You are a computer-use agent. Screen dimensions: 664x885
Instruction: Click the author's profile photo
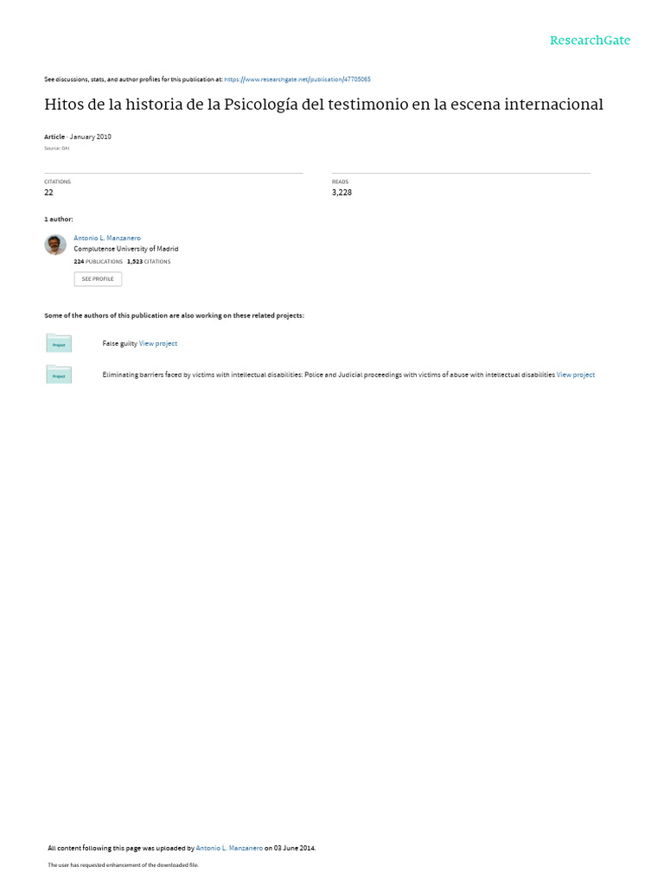[55, 245]
